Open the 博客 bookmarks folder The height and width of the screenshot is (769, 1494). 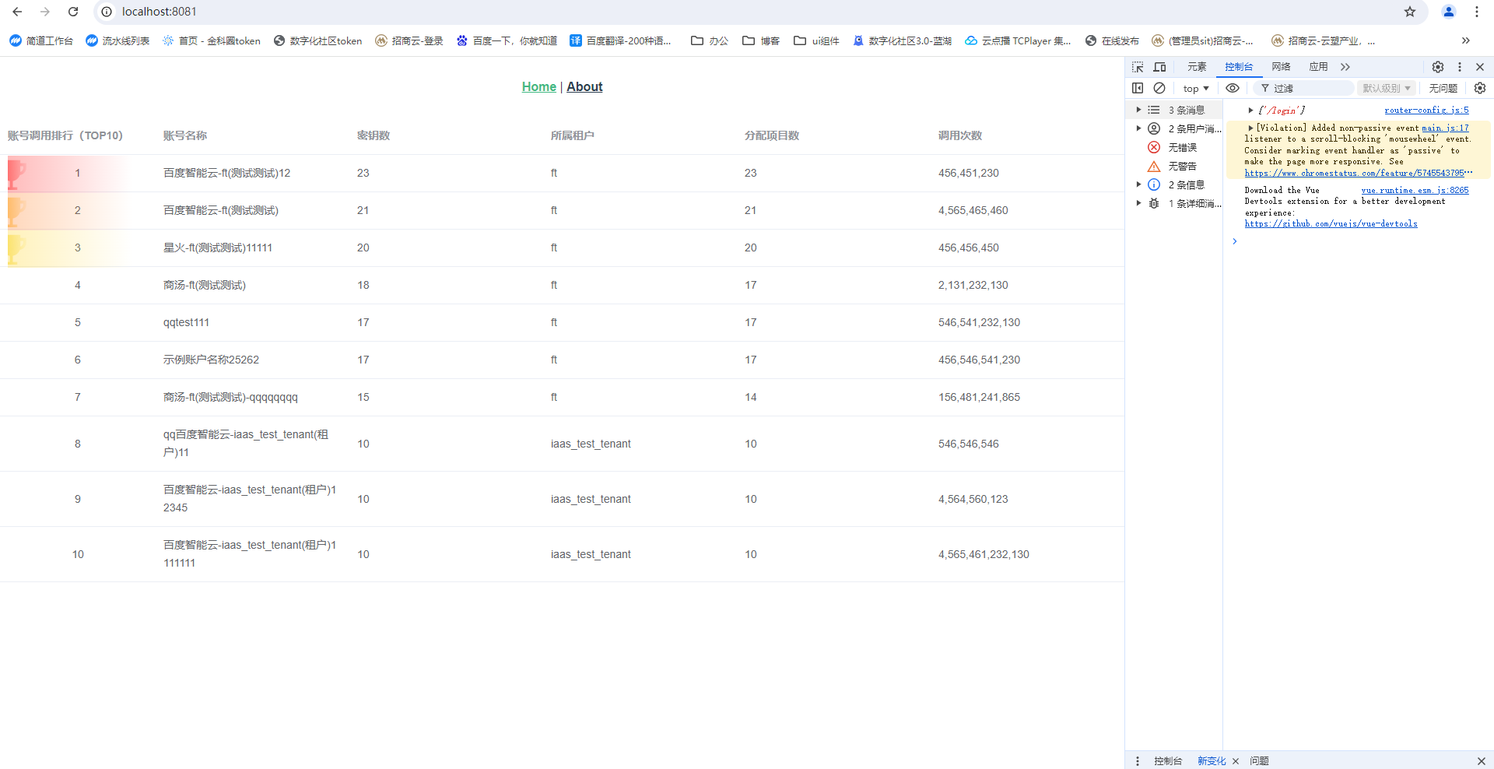(x=761, y=40)
